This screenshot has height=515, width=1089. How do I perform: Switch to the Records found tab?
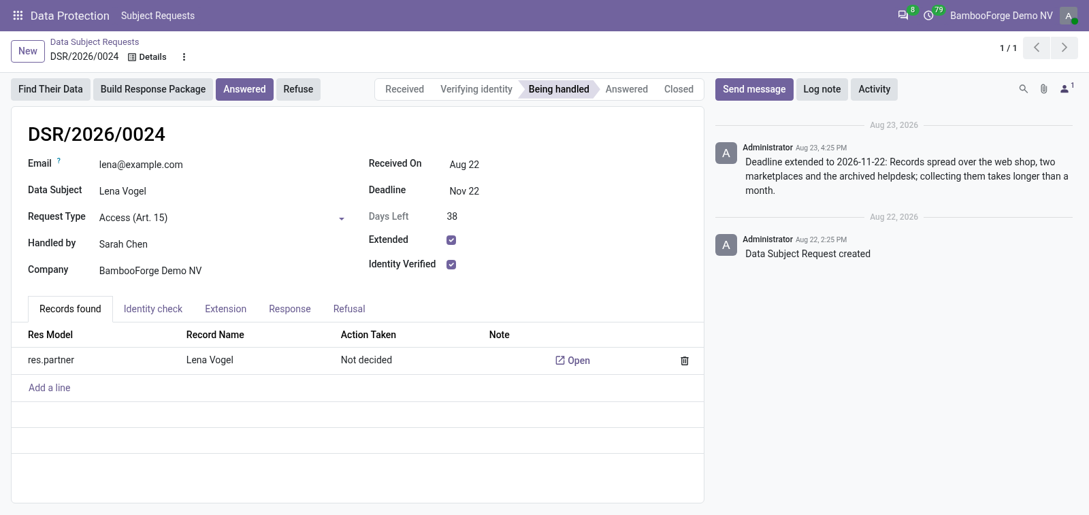click(70, 309)
